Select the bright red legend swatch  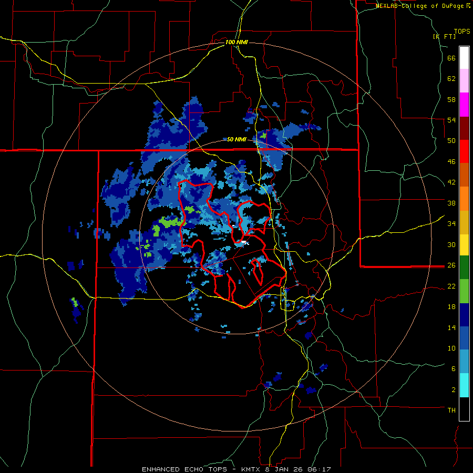464,151
